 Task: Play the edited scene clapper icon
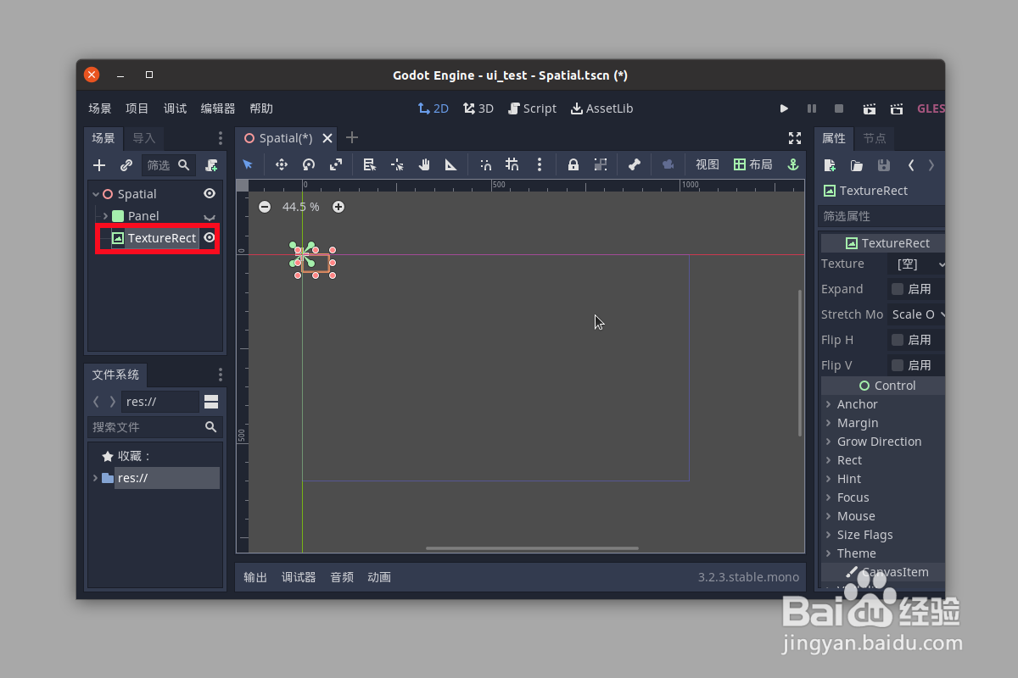pos(870,108)
